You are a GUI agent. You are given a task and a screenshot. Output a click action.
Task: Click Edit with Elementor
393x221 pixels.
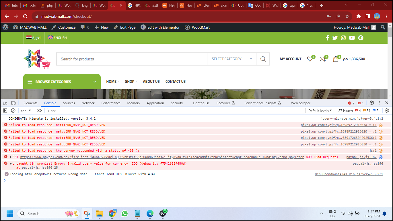pos(160,27)
